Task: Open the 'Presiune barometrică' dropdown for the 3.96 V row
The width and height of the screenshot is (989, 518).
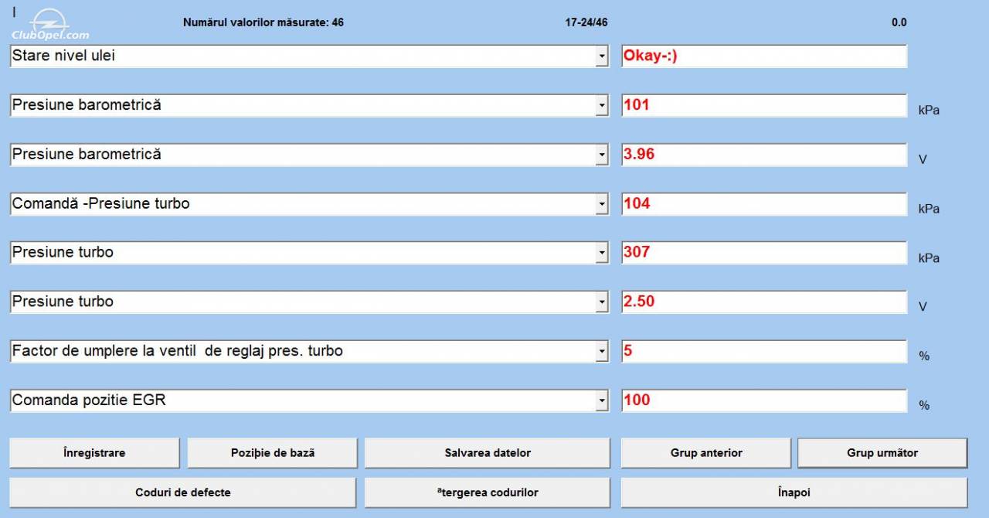Action: (602, 155)
